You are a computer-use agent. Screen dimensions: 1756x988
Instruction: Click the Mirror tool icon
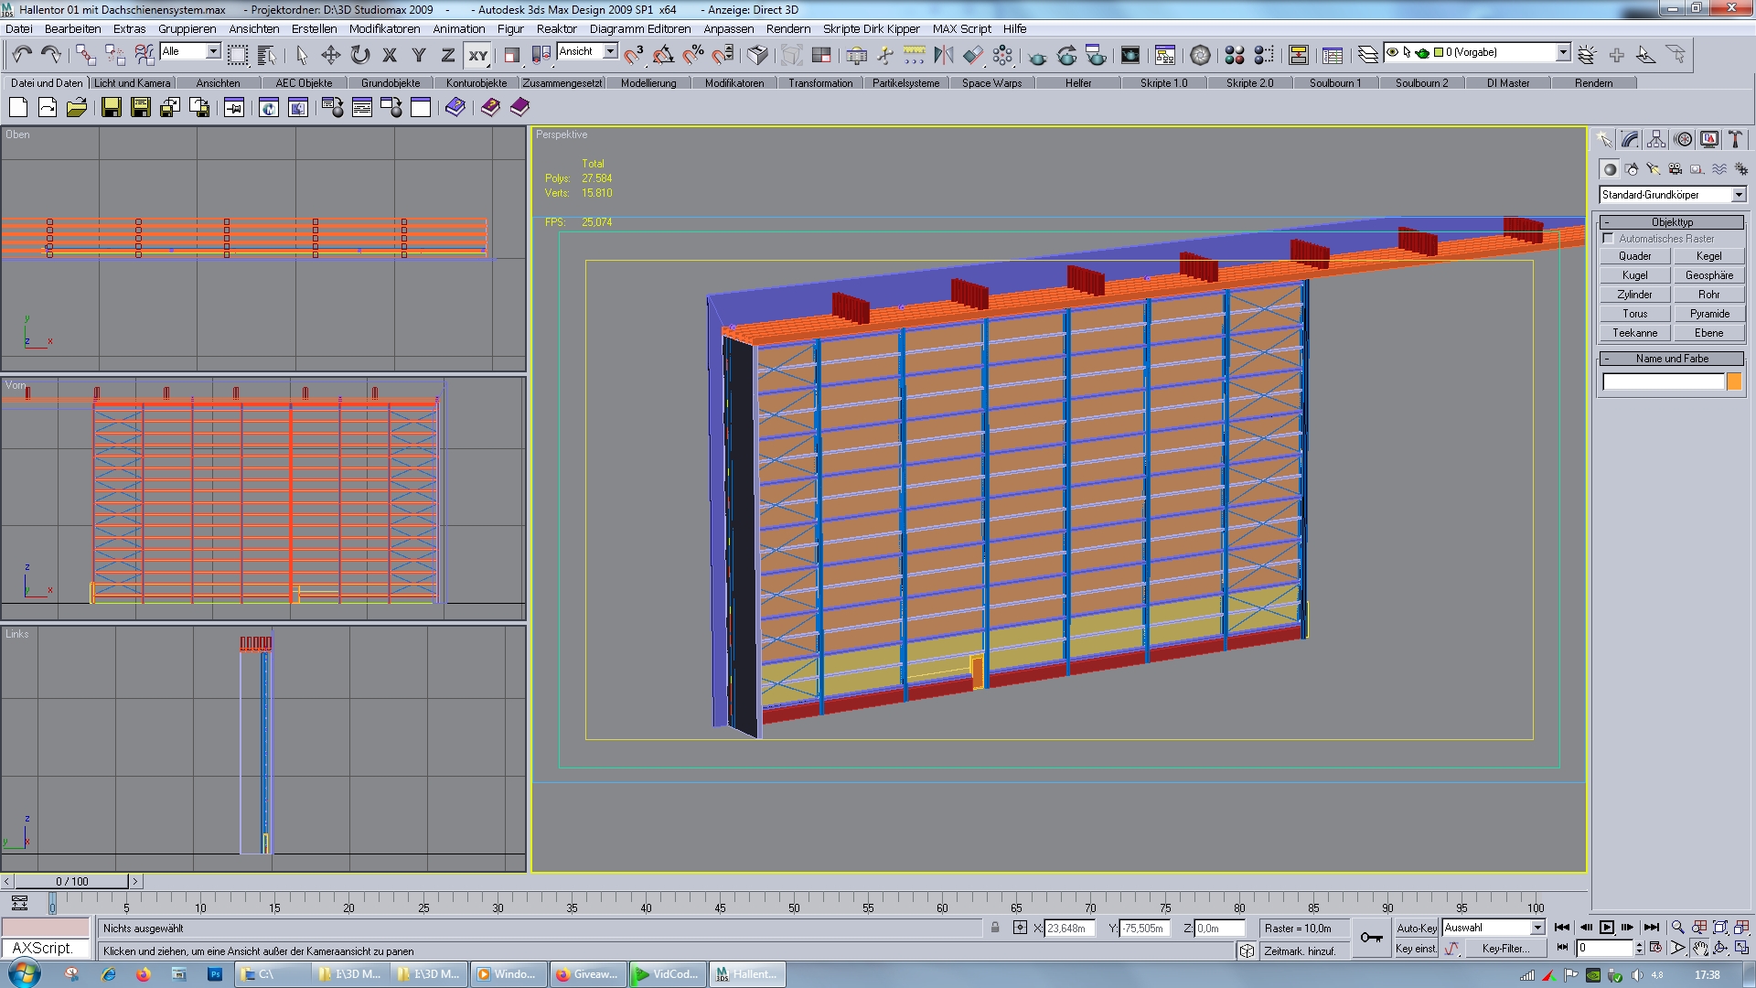tap(943, 55)
